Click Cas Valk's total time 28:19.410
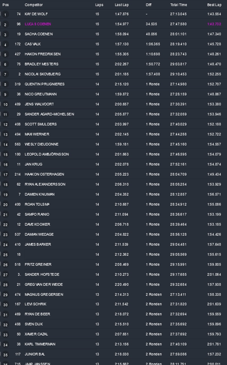This screenshot has width=227, height=365. click(178, 44)
